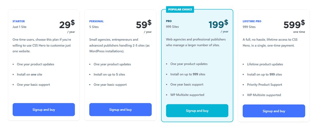Image resolution: width=318 pixels, height=130 pixels.
Task: Click the 29$ price on Starter
Action: tap(67, 24)
